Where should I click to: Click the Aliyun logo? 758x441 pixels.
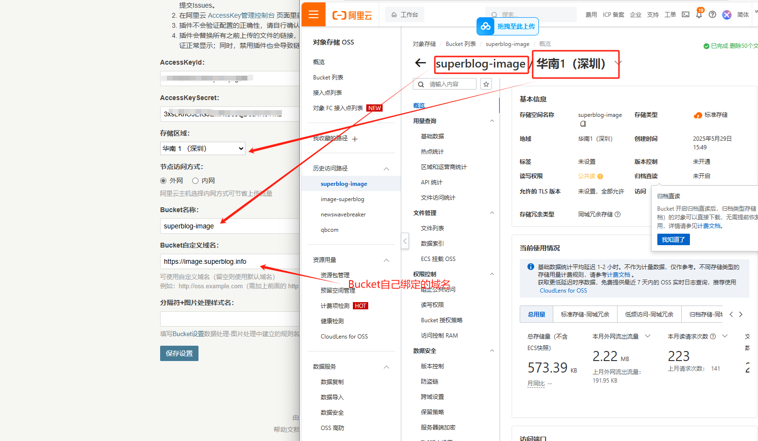point(352,15)
